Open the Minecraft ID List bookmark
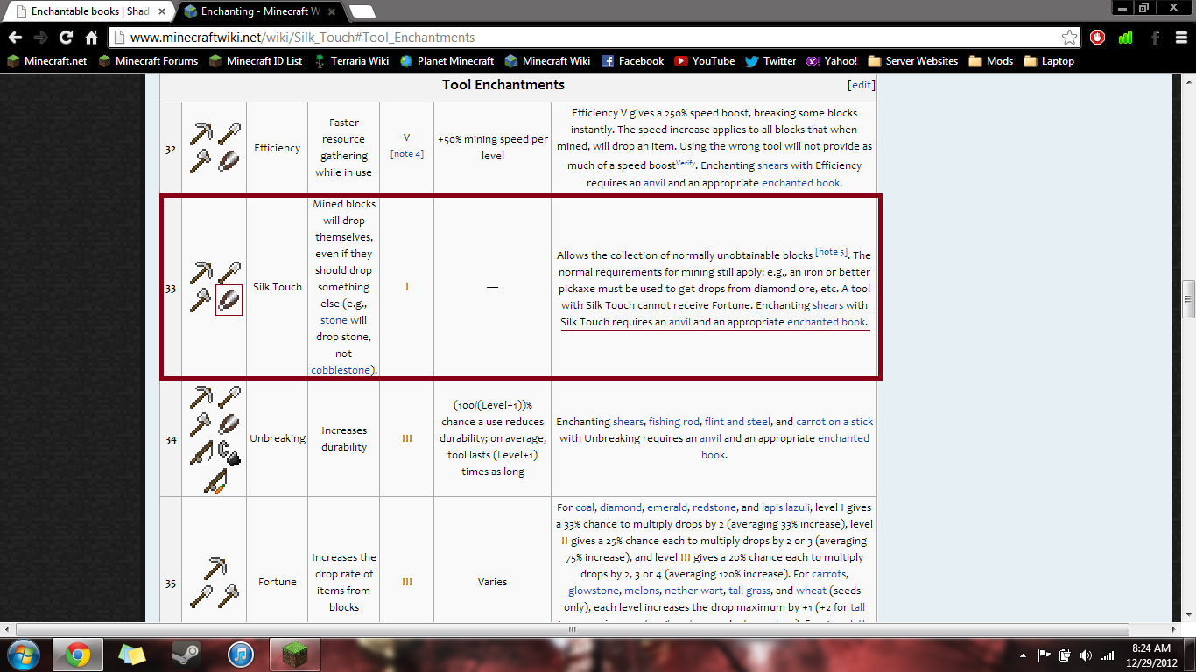The width and height of the screenshot is (1196, 672). coord(255,61)
